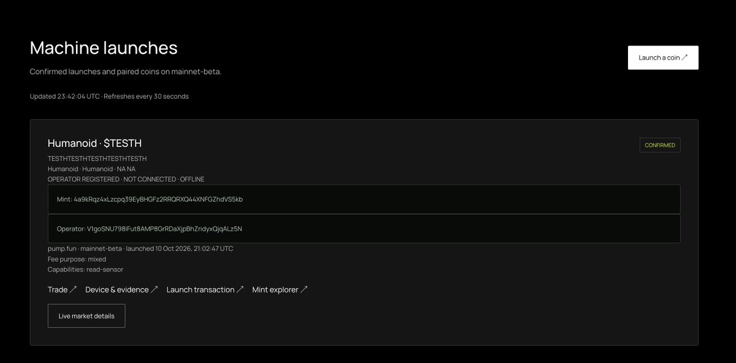Click the arrow icon after Device & evidence
Viewport: 736px width, 363px height.
155,290
